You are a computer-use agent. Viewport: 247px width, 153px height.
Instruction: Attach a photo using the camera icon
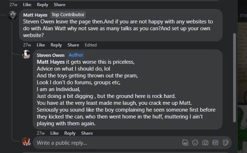tap(205, 143)
